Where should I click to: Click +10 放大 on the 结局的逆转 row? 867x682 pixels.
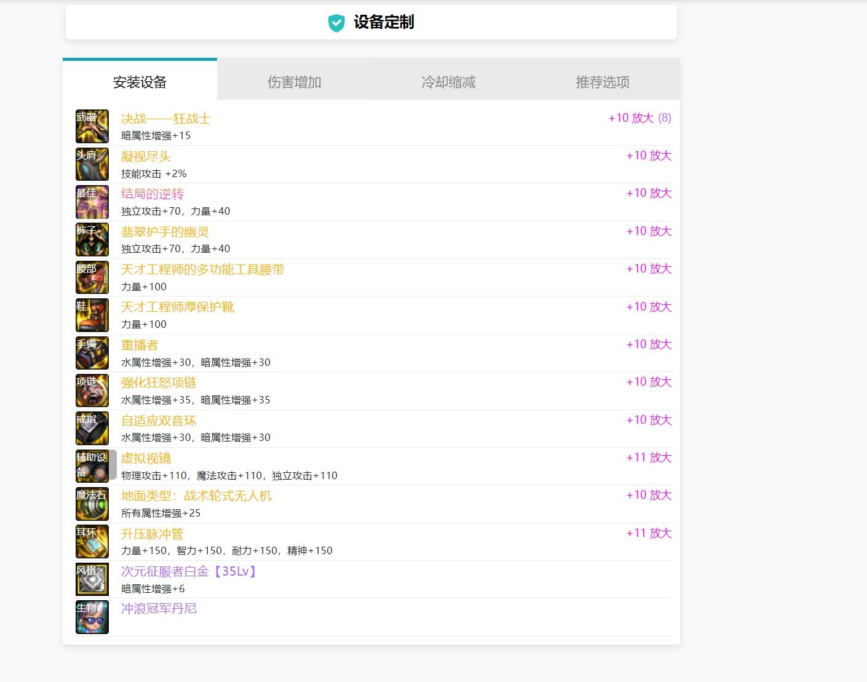pyautogui.click(x=649, y=193)
